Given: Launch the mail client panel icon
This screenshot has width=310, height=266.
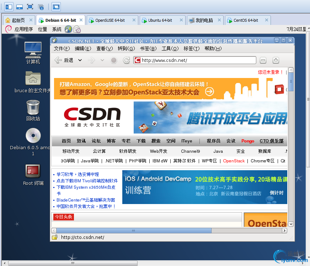Looking at the screenshot, I should 77,29.
